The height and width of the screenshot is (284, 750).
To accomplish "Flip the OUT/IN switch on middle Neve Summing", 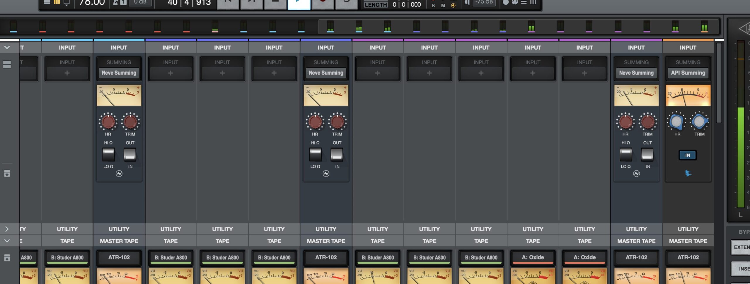I will pyautogui.click(x=337, y=155).
